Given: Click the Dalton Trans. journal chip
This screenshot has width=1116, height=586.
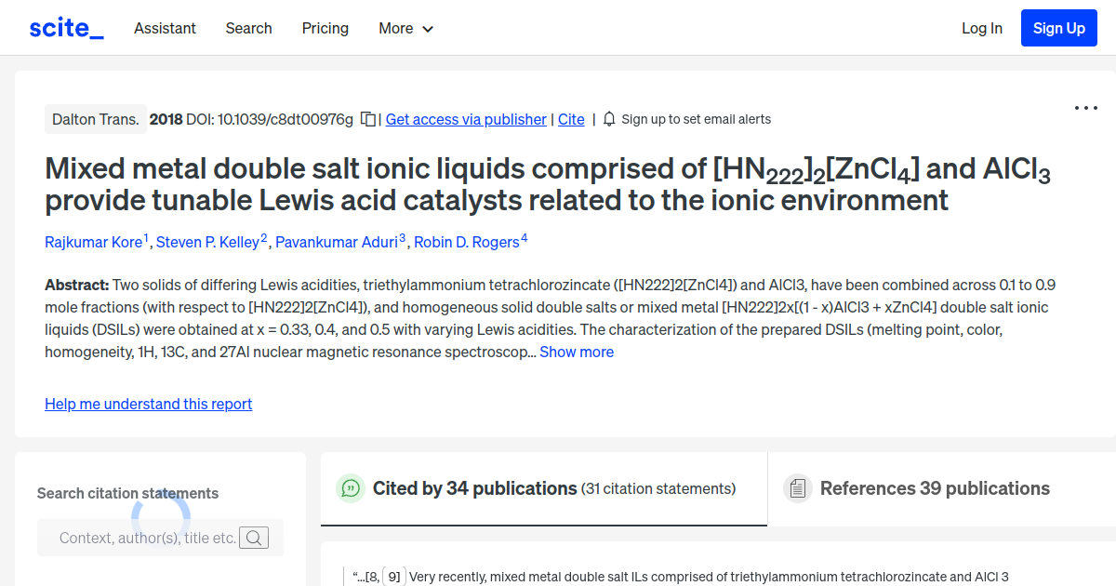Looking at the screenshot, I should [x=95, y=119].
